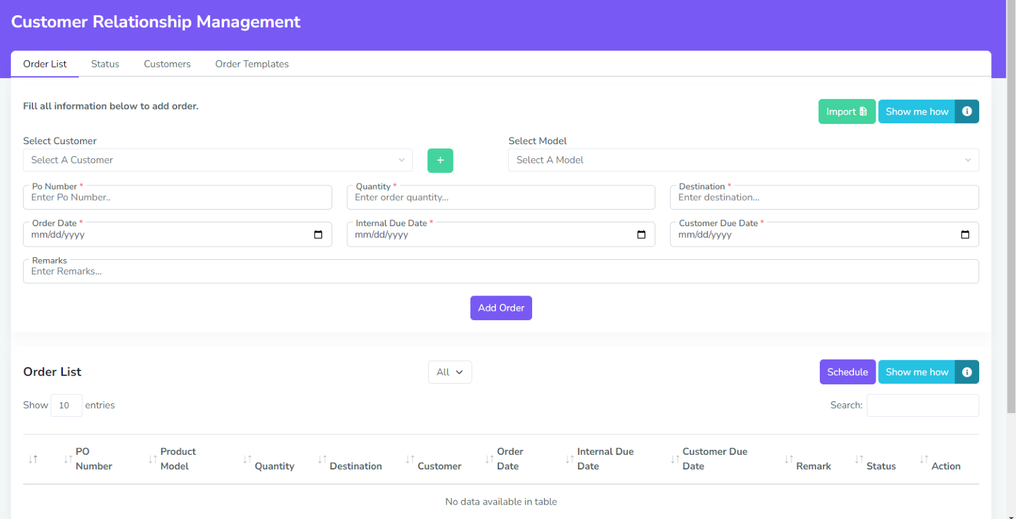Sort table by Destination column
Image resolution: width=1016 pixels, height=519 pixels.
356,466
